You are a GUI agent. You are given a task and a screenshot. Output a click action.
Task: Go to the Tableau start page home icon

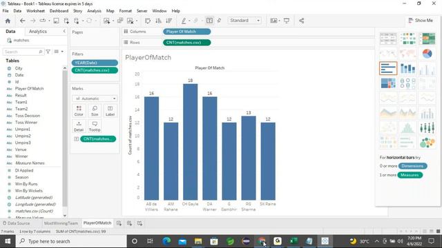click(8, 21)
